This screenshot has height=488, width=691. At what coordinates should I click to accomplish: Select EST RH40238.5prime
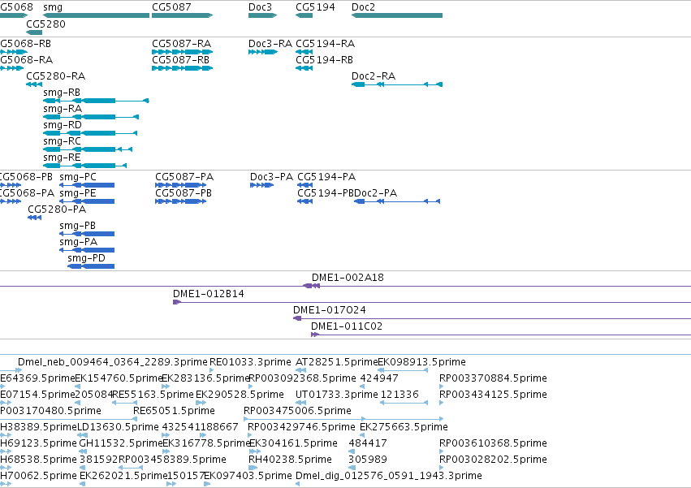(x=253, y=468)
